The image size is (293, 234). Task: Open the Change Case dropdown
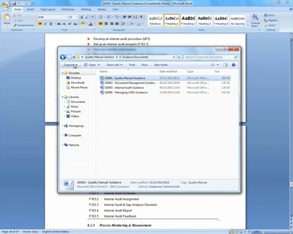(76, 24)
